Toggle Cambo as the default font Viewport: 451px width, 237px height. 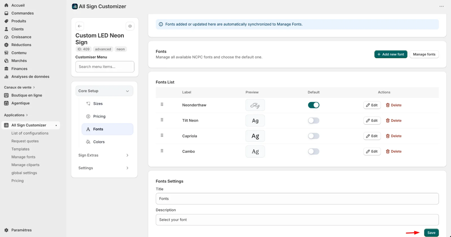pos(313,152)
